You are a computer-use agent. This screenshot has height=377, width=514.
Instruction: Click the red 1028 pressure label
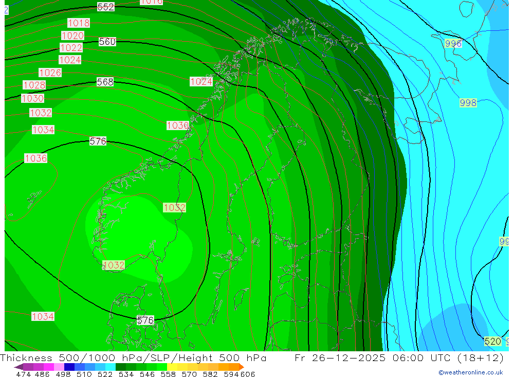pos(34,85)
